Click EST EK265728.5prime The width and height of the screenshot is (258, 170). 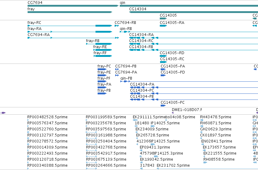point(153,135)
